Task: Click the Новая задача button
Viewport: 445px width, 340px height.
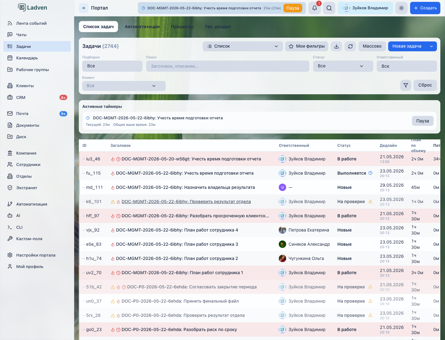Action: click(x=407, y=46)
